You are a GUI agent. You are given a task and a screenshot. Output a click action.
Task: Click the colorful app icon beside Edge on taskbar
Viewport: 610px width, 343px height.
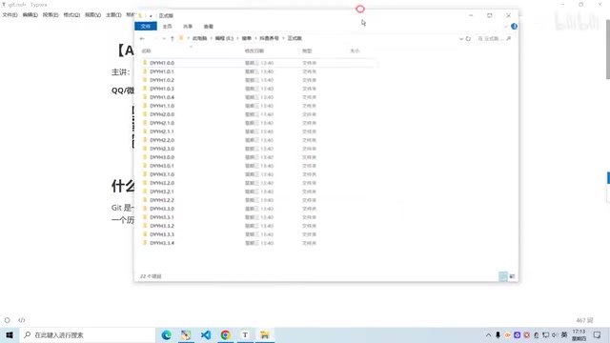186,334
